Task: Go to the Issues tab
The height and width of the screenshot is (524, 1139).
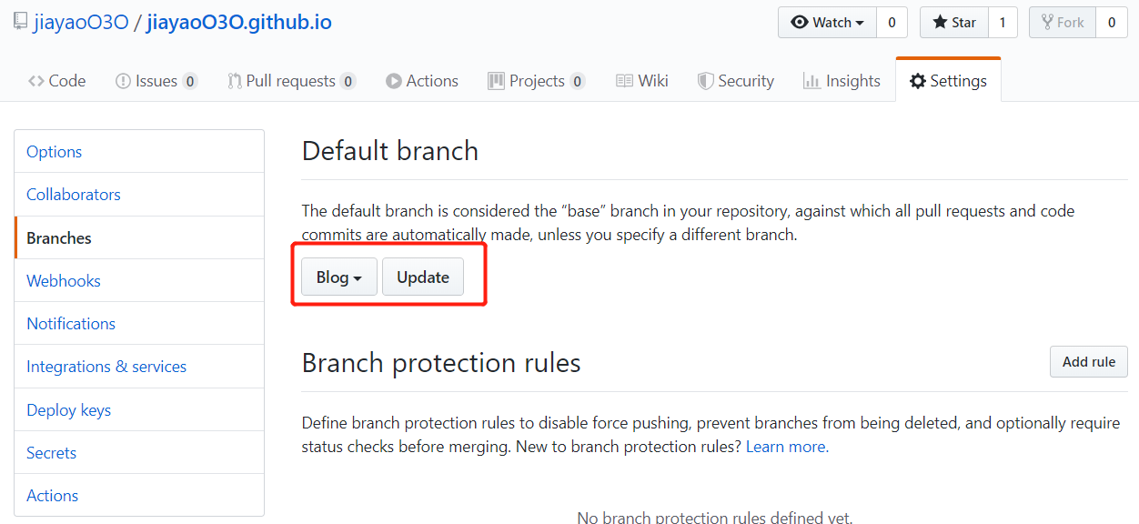Action: click(x=156, y=81)
